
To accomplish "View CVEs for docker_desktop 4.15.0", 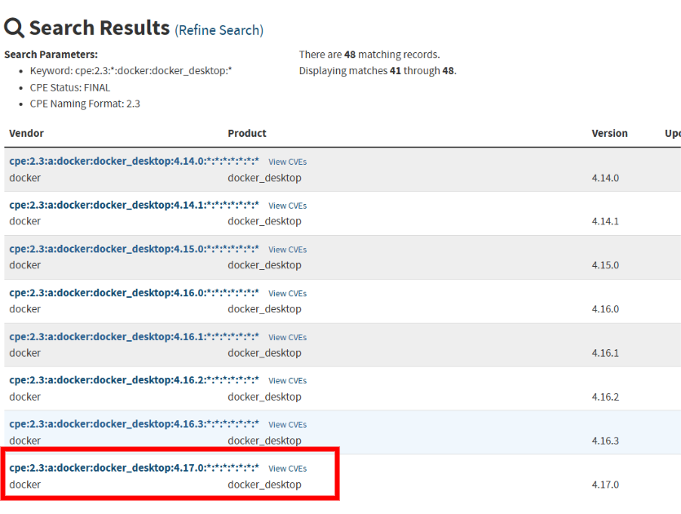I will coord(287,249).
